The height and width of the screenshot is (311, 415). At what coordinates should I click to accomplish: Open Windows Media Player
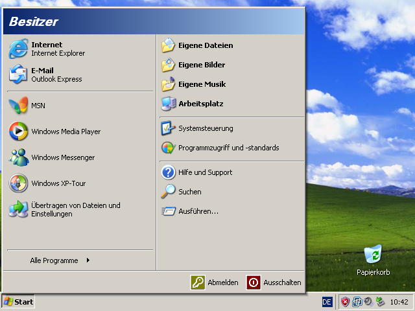65,132
